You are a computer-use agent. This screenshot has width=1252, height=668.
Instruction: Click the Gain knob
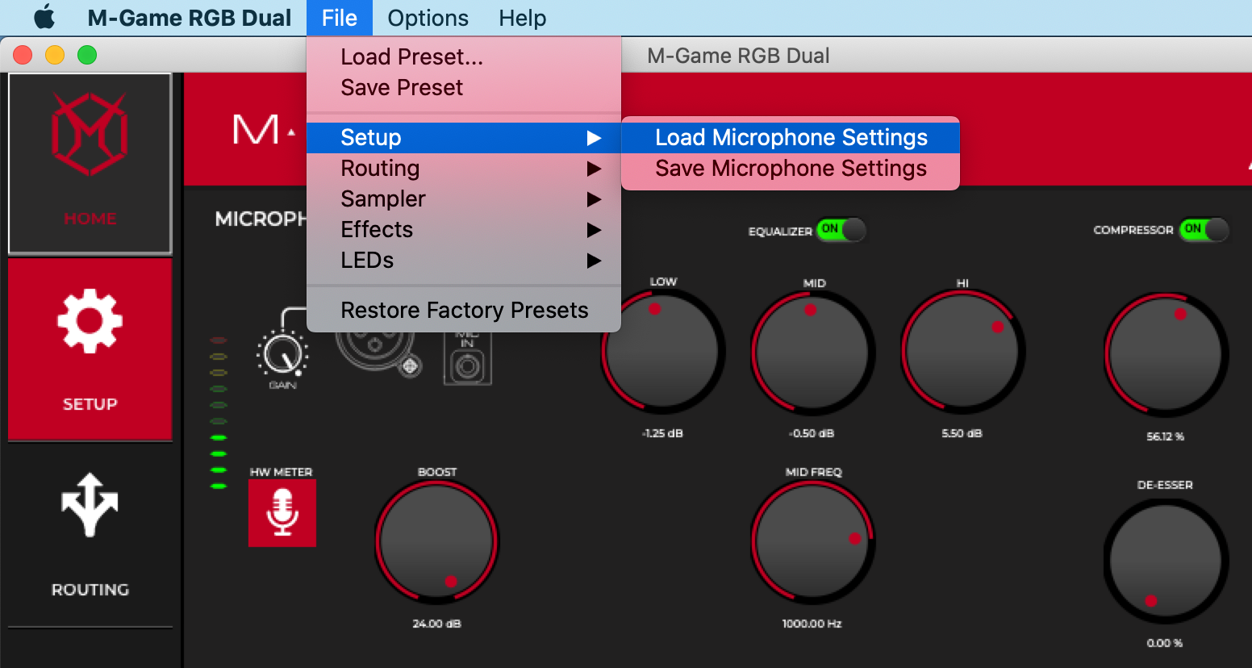point(282,353)
